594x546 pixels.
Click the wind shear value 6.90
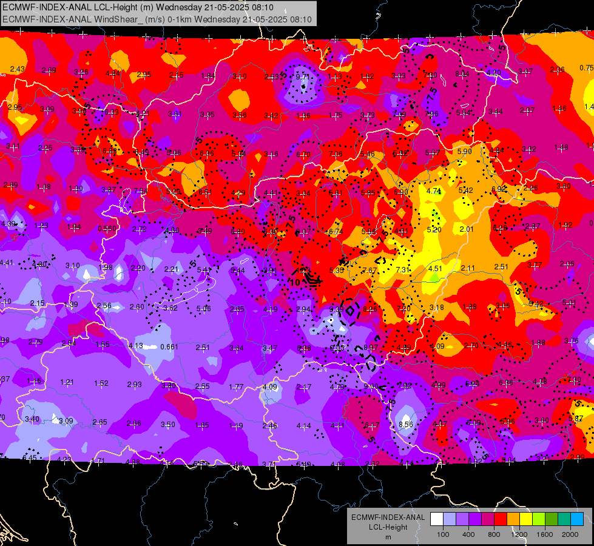point(401,192)
